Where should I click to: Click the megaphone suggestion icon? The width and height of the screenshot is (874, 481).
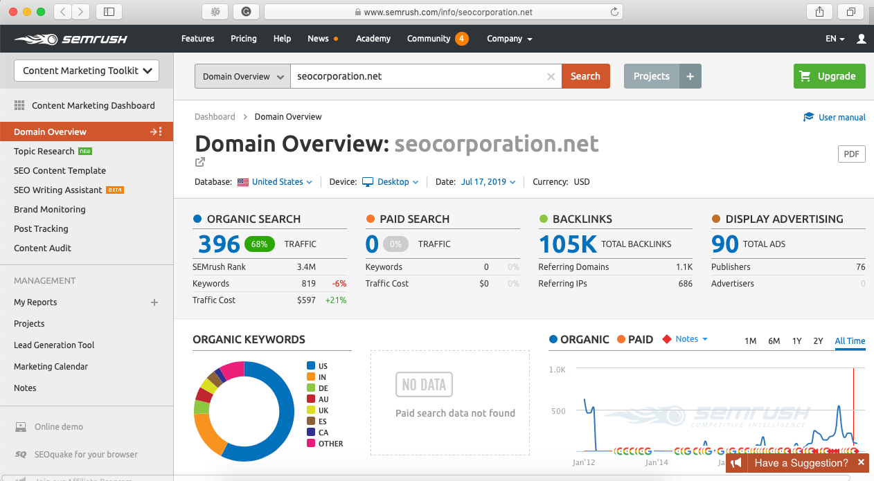(x=738, y=463)
